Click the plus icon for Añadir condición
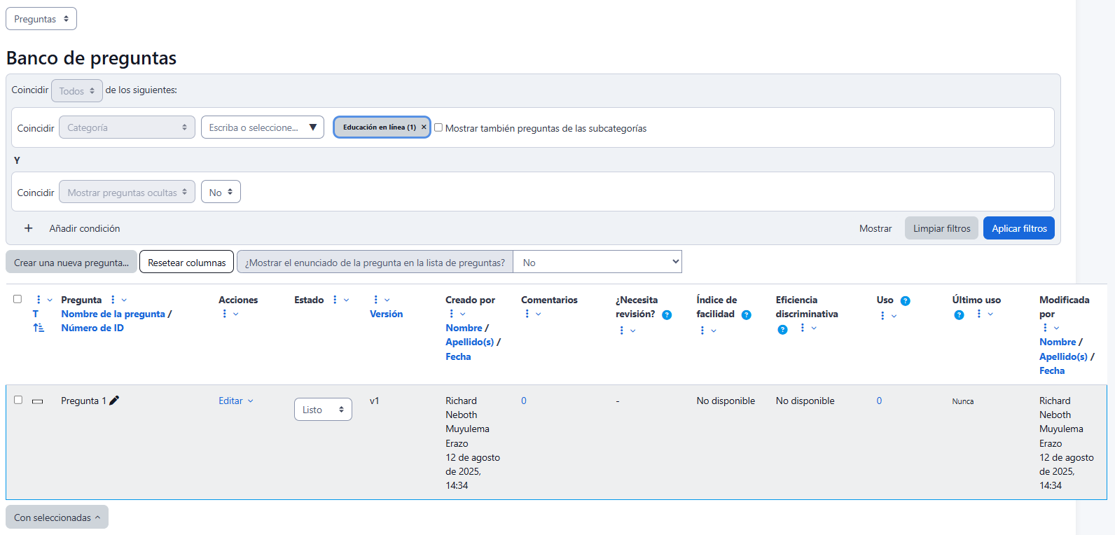This screenshot has width=1115, height=535. tap(29, 228)
